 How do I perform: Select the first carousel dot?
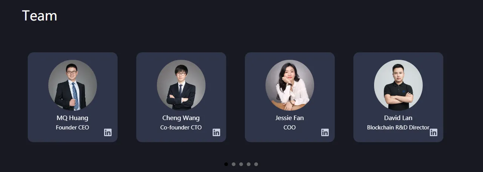[x=226, y=164]
